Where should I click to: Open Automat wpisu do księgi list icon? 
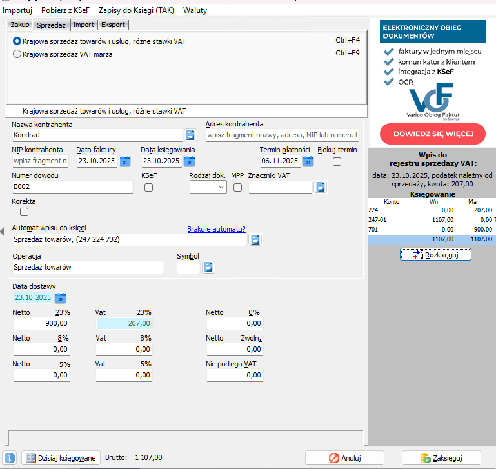pos(255,240)
